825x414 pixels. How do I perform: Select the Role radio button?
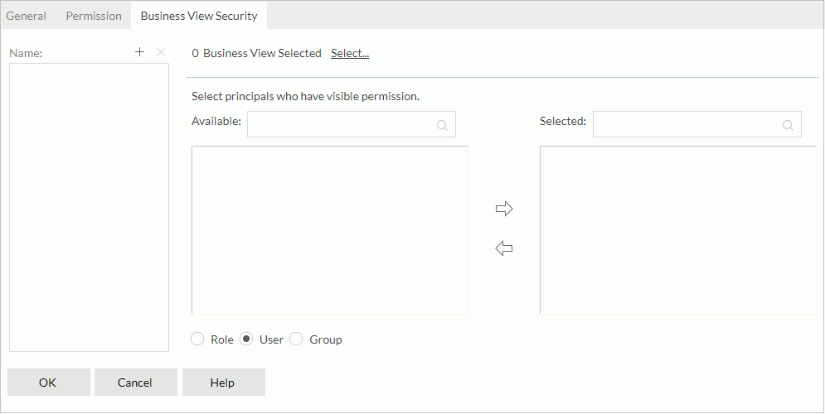click(197, 339)
